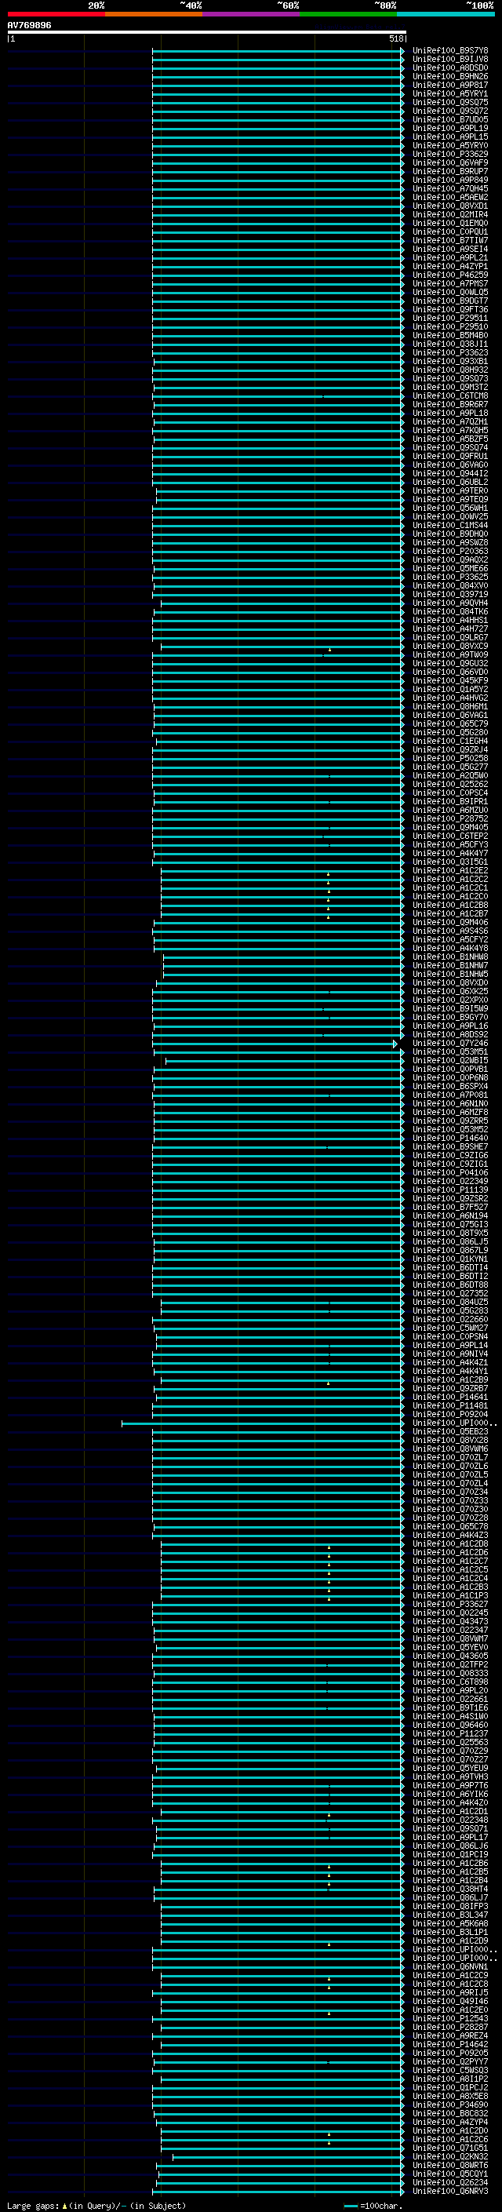Open hit UniRef100_B9S7Y8
Screen dimensions: 502x2212
(449, 51)
